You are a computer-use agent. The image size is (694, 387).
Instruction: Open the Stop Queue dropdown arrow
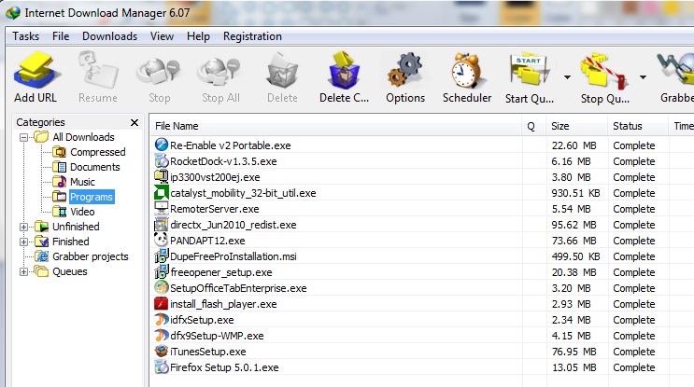click(x=643, y=77)
